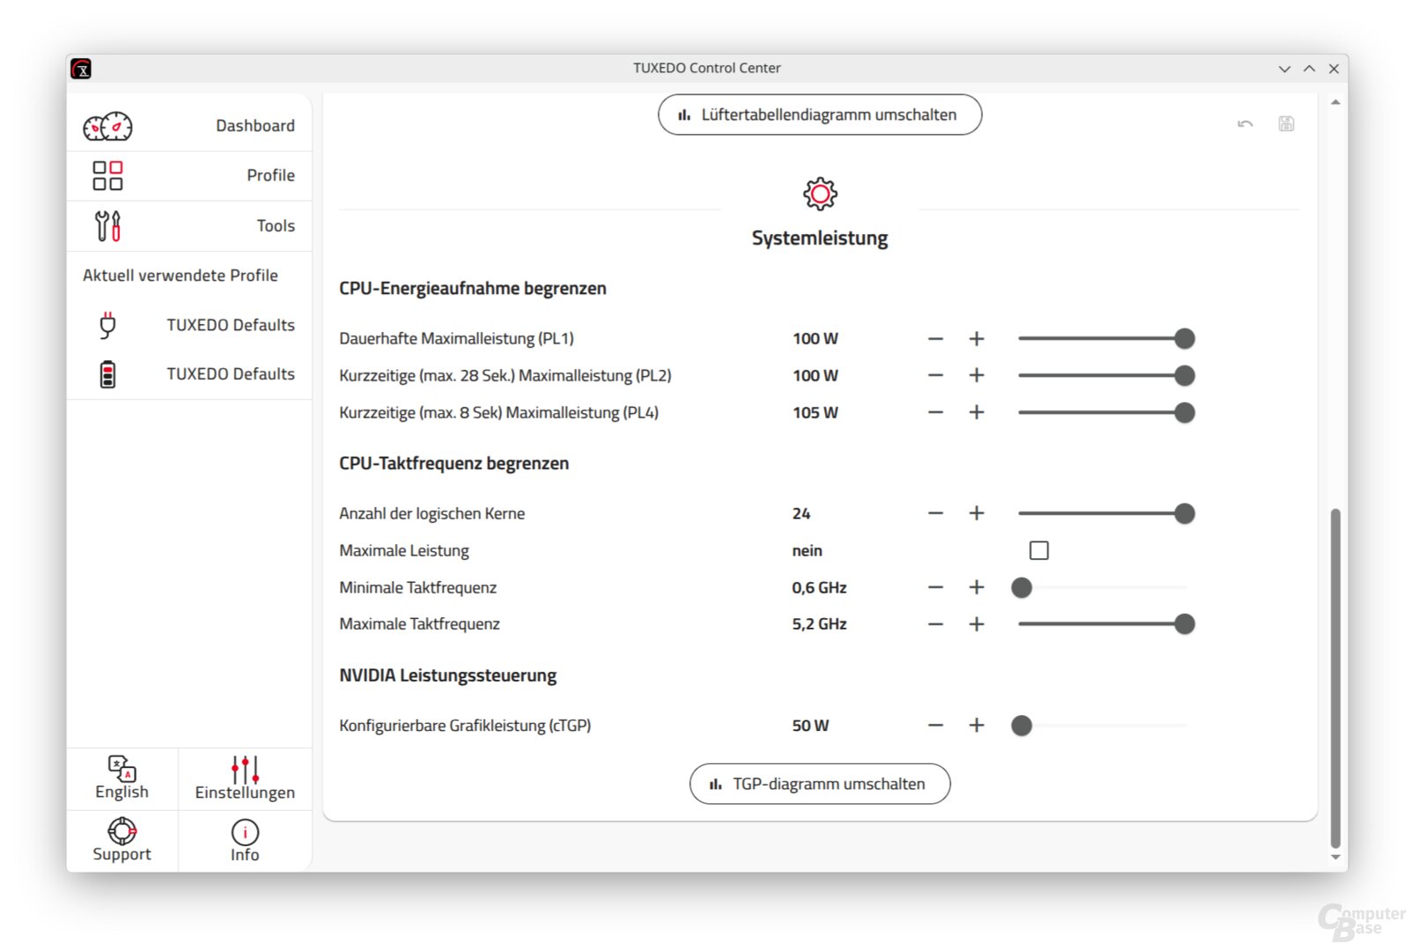Screen dimensions: 1415x951
Task: Click the PL1 Dauerhafte Maximalleistung slider handle
Action: [1184, 338]
